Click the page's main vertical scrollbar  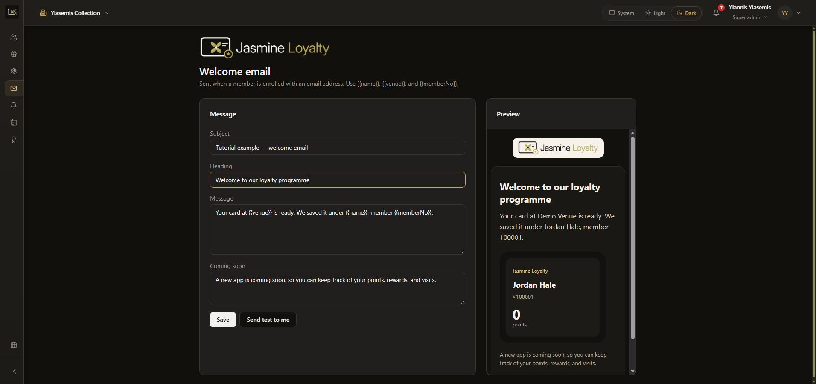813,205
